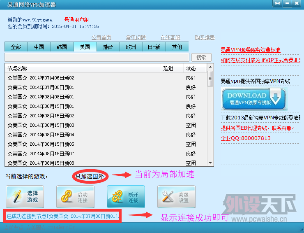The image size is (304, 233).
Task: Sort by the 延迟 column header
Action: coord(172,68)
